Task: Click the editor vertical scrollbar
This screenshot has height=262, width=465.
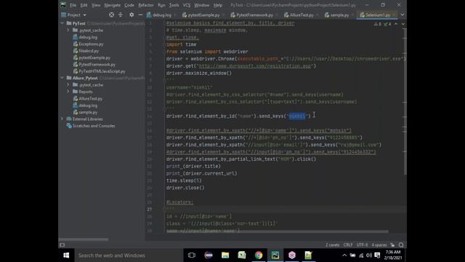Action: pos(405,103)
